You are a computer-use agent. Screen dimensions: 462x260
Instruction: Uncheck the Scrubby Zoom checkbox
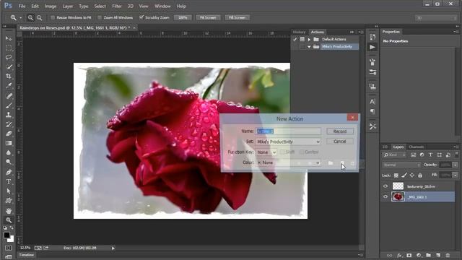click(141, 17)
